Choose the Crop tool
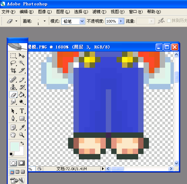187x184 pixels. pos(13,70)
